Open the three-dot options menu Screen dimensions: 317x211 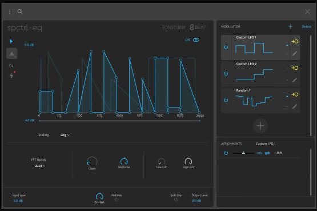[10, 11]
